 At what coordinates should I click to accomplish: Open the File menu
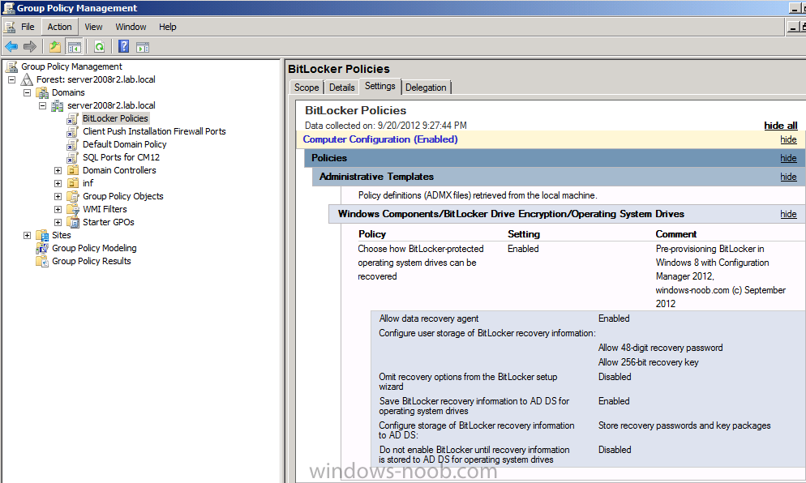[28, 27]
